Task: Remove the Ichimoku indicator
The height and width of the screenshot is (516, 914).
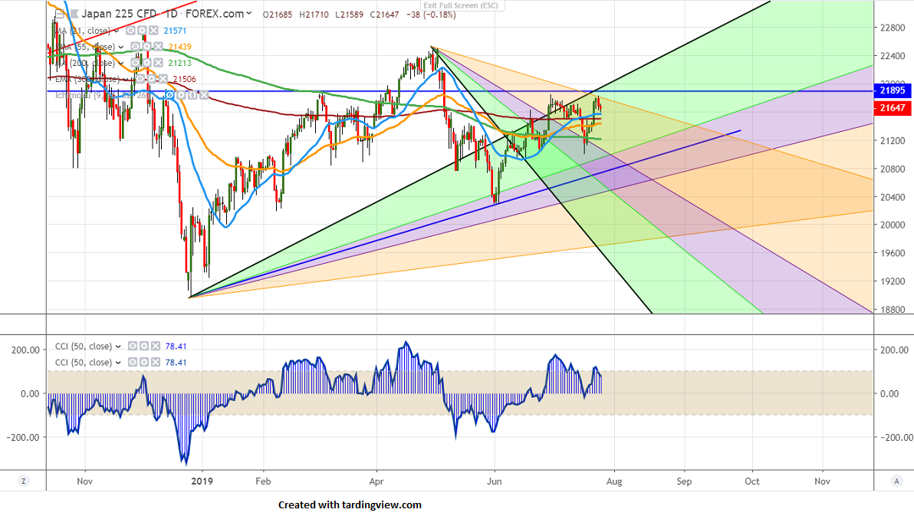Action: (x=203, y=94)
